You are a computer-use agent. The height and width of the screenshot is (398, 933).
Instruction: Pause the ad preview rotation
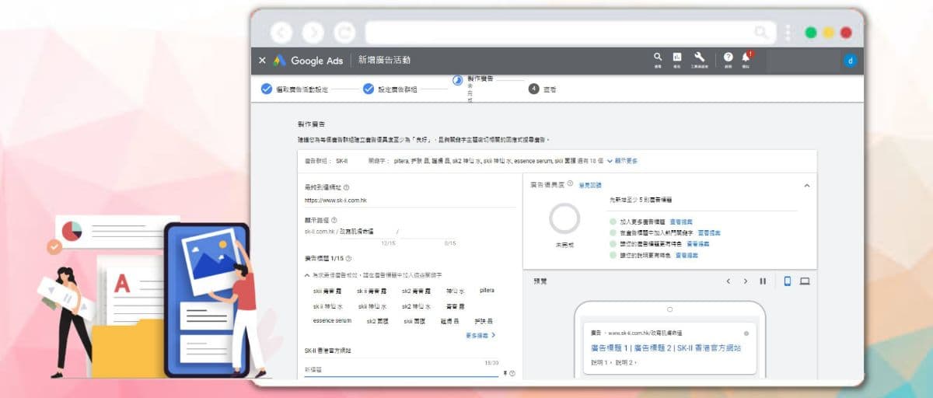[763, 281]
